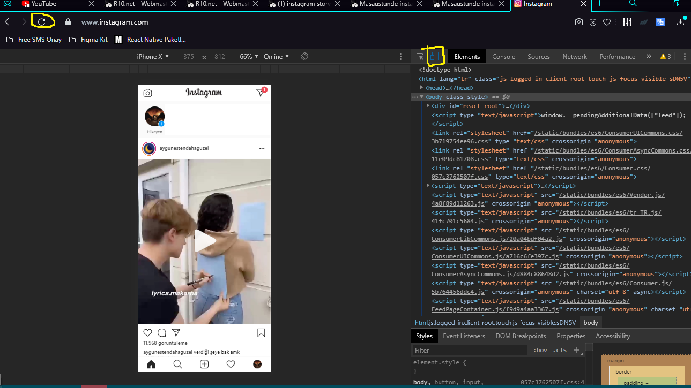Open profile from bottom navigation avatar
This screenshot has width=691, height=388.
[x=257, y=364]
